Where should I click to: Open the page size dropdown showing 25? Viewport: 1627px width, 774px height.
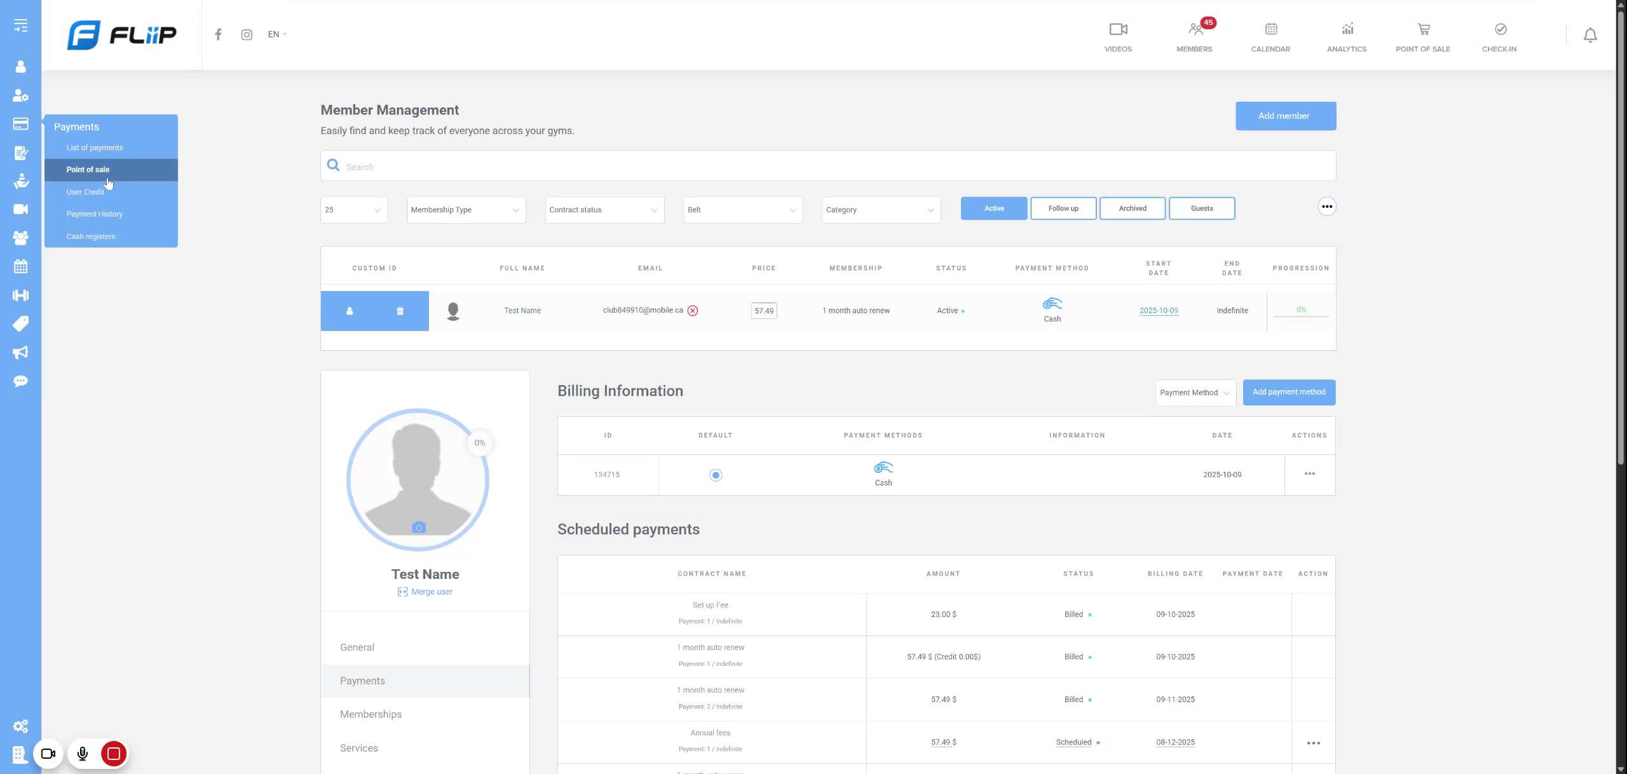(x=354, y=210)
